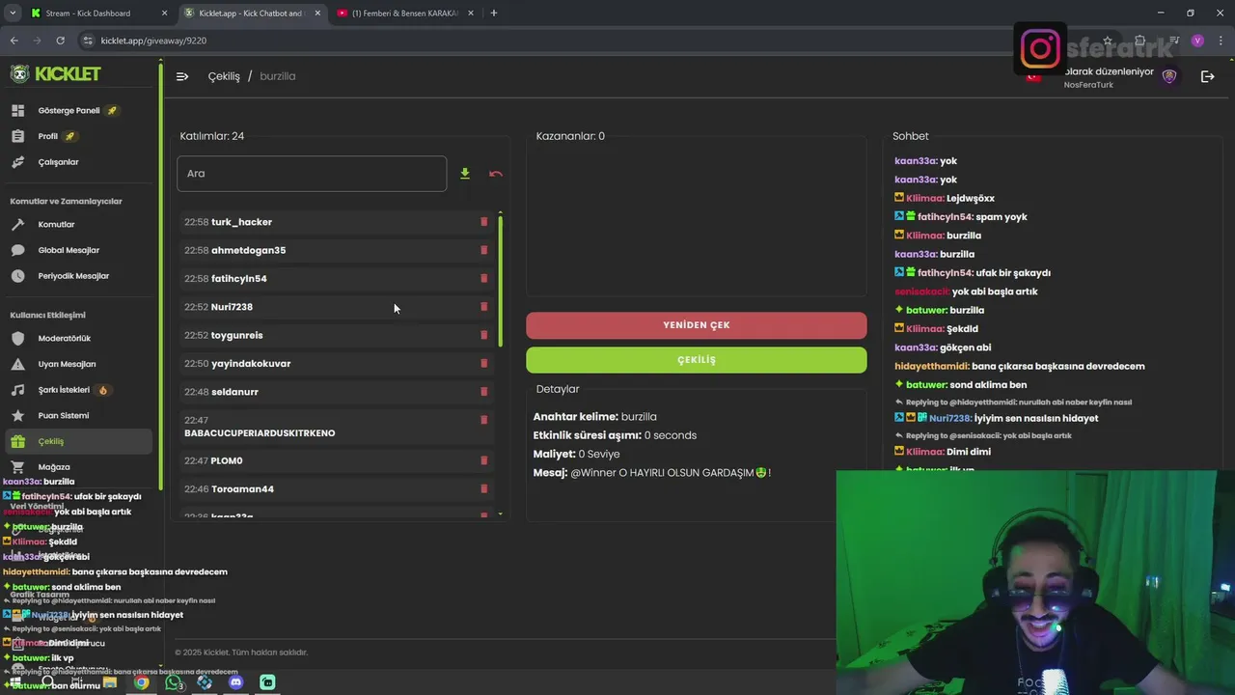The height and width of the screenshot is (695, 1235).
Task: Click the Katılımlar: 24 heading
Action: pos(212,136)
